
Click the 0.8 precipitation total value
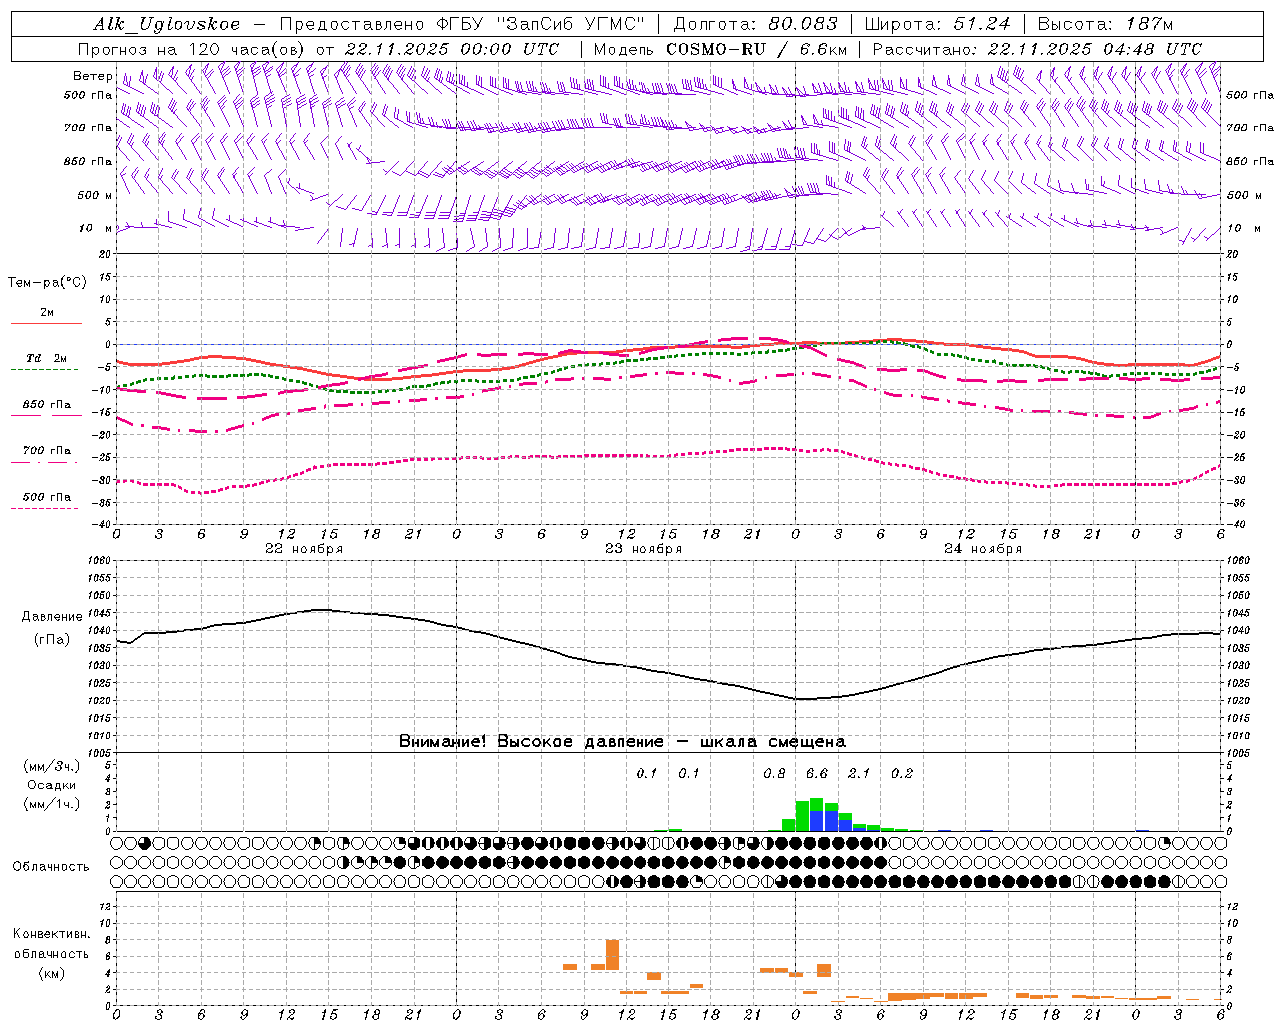[774, 773]
